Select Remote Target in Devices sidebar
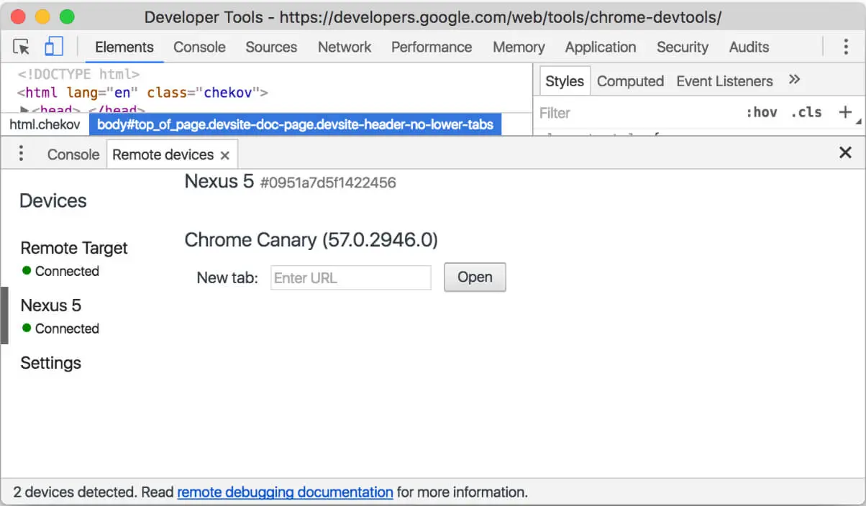Image resolution: width=866 pixels, height=506 pixels. (73, 248)
